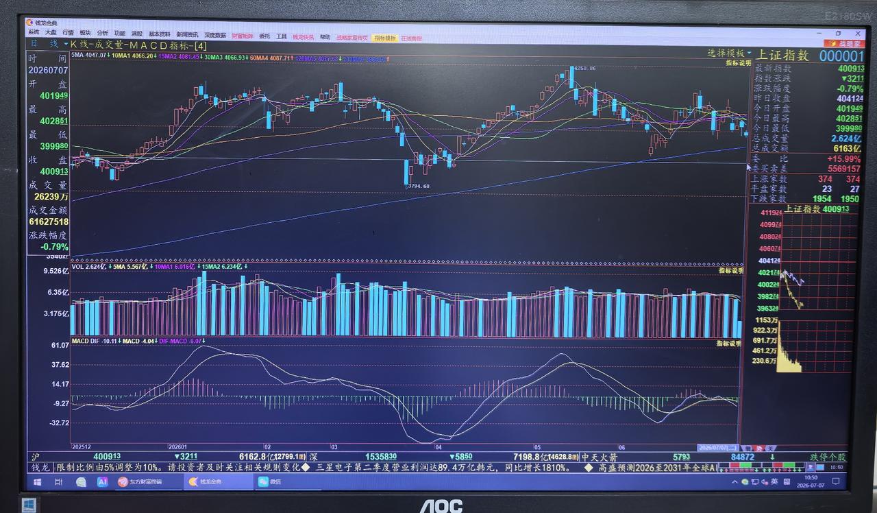Open the 板块 menu
This screenshot has height=513, width=877.
85,33
